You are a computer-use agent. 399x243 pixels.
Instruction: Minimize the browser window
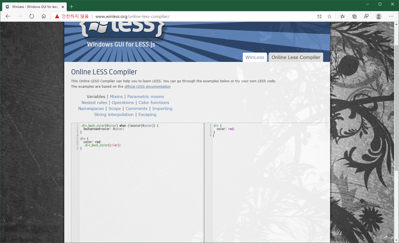(368, 4)
